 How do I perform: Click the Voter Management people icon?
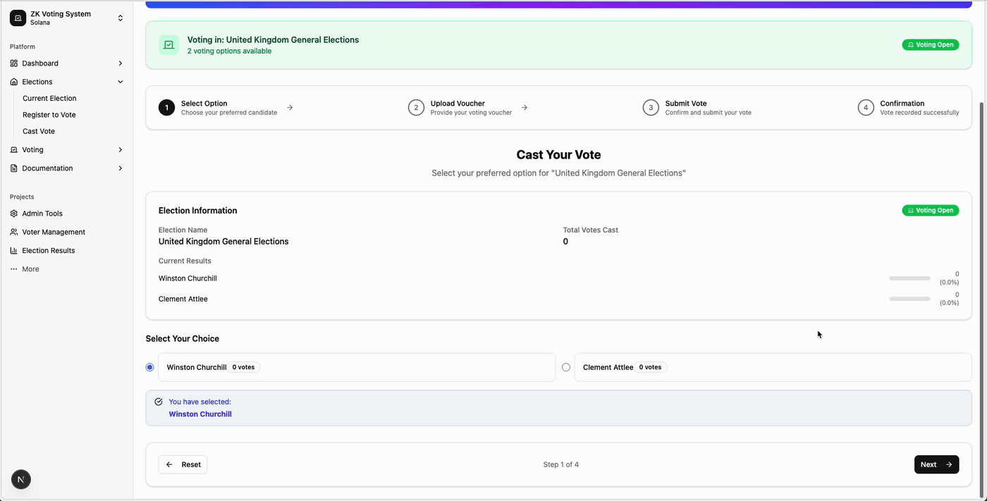(x=14, y=232)
